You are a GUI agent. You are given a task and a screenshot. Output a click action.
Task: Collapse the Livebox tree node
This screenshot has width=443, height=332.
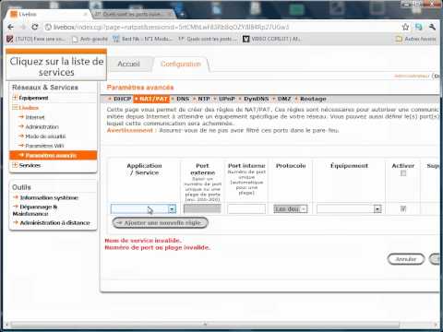coord(15,108)
